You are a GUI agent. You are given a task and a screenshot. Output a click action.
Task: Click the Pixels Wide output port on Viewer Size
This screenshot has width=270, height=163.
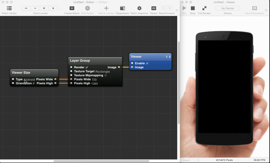point(55,79)
